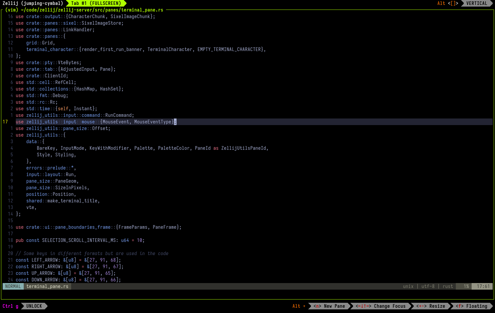
Task: Click the Resize shortcut ribbon
Action: pyautogui.click(x=431, y=306)
